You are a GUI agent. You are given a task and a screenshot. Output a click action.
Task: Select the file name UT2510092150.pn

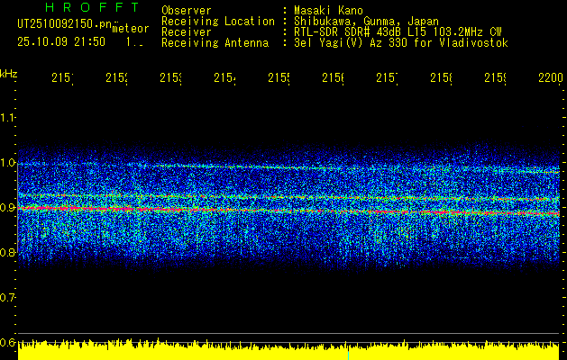point(65,24)
